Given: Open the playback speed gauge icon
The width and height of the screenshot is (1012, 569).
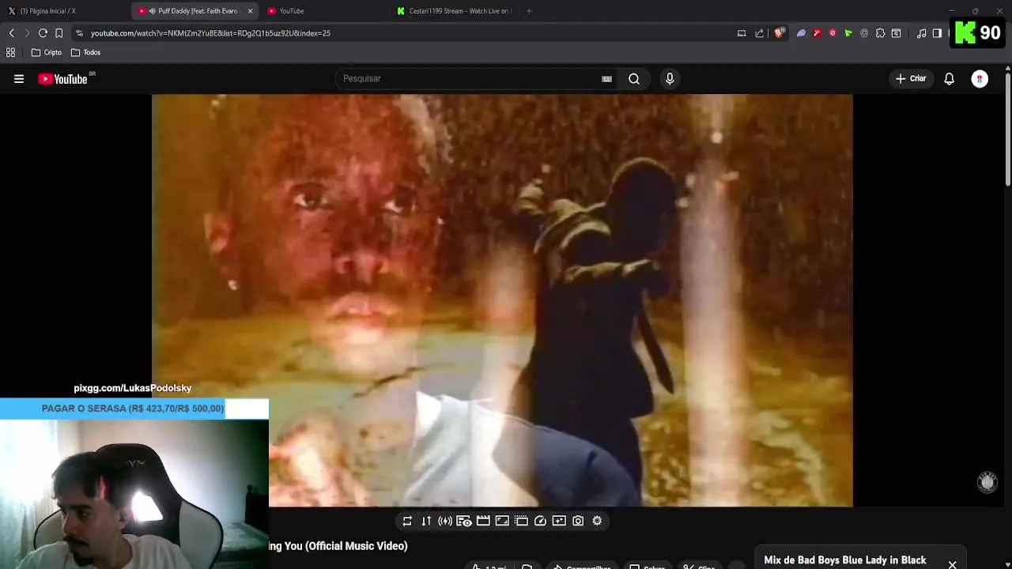Looking at the screenshot, I should (x=540, y=521).
